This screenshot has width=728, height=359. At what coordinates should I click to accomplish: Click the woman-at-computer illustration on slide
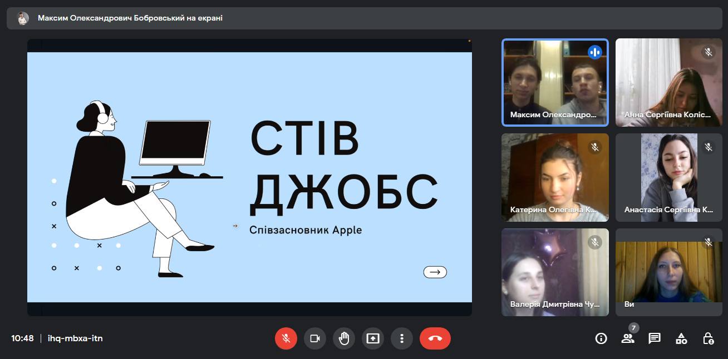tap(145, 189)
